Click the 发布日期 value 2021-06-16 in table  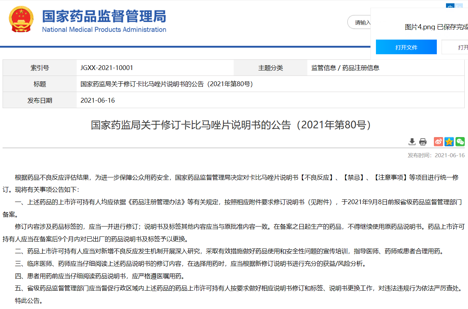(98, 100)
